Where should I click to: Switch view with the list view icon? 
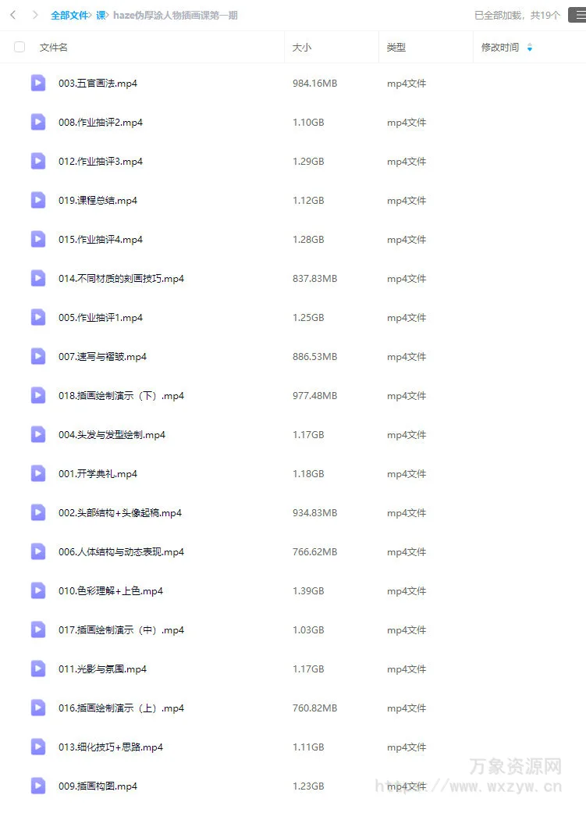point(578,15)
